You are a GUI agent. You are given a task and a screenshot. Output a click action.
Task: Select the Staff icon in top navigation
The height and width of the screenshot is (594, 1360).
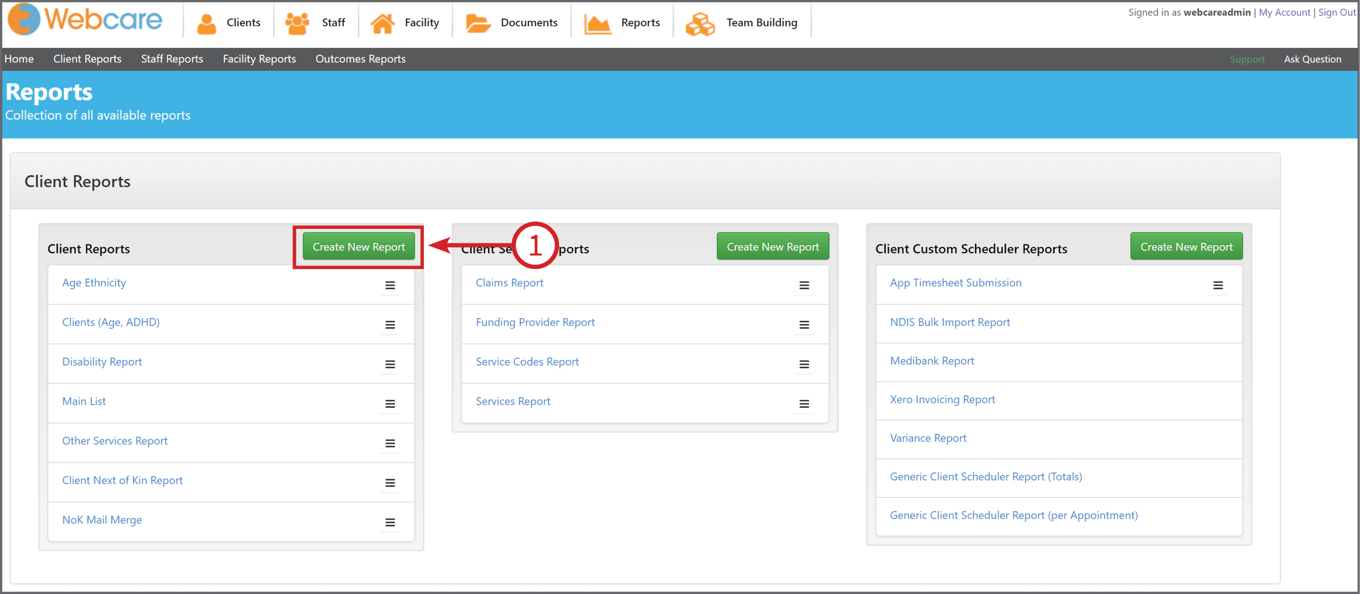(x=296, y=22)
